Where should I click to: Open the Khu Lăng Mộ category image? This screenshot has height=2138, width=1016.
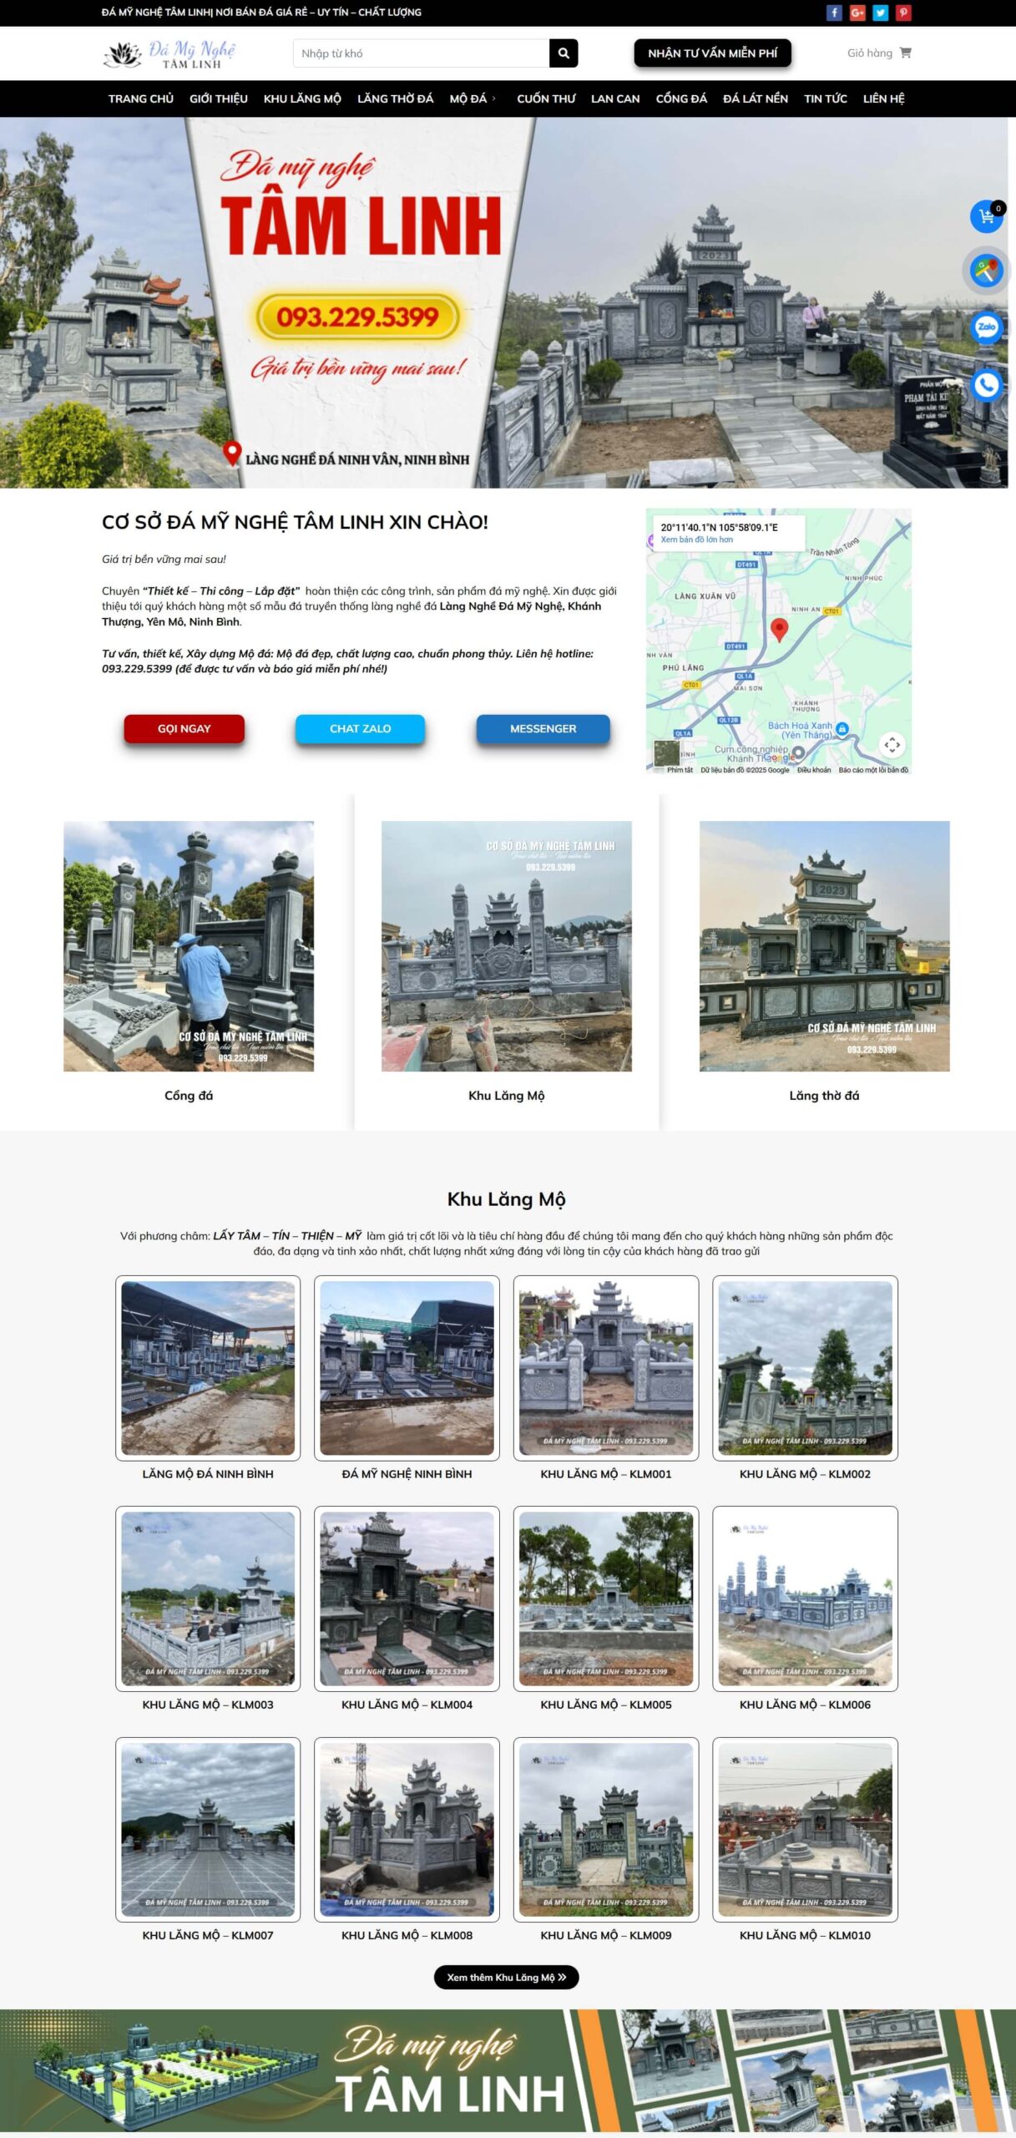coord(507,946)
